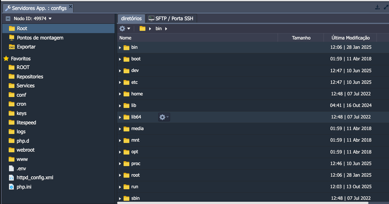Switch to the SFTP / Porta SSH tab

pyautogui.click(x=171, y=19)
